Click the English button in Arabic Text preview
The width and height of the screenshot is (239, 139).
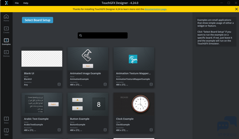53,104
